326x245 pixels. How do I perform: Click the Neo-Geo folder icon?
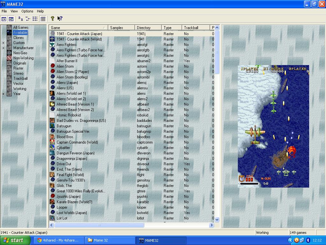tap(9, 53)
